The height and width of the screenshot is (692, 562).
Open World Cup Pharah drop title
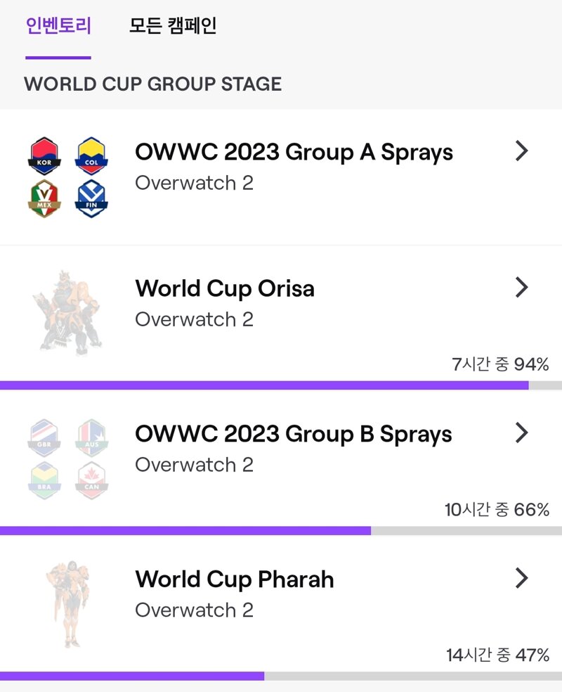pos(235,579)
